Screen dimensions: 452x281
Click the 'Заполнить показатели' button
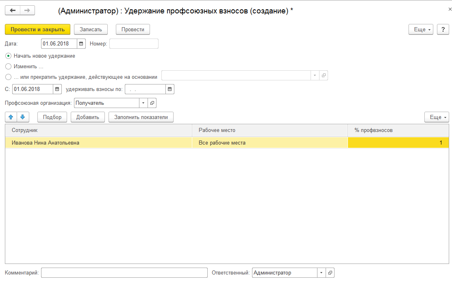tap(141, 117)
